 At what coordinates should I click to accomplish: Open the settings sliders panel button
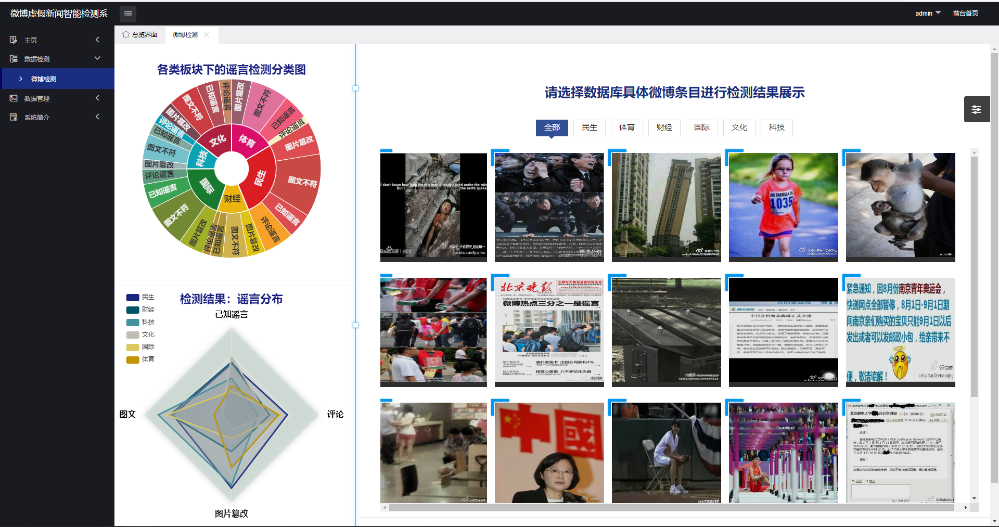pyautogui.click(x=977, y=109)
